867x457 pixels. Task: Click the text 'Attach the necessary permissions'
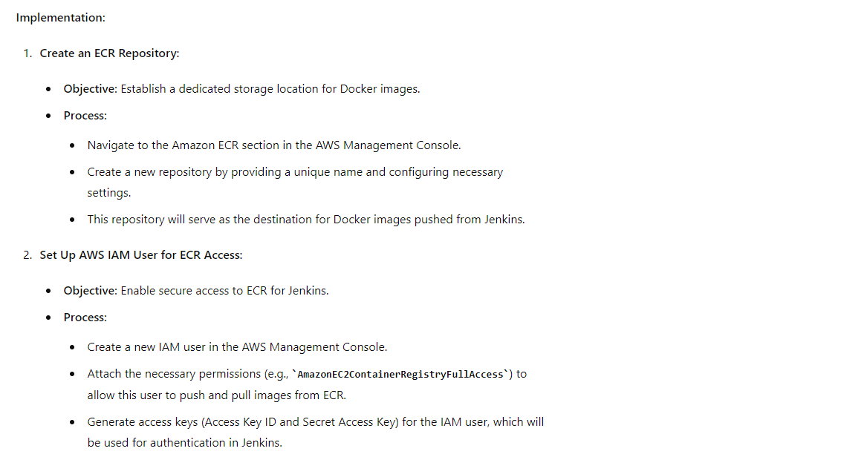click(x=174, y=374)
